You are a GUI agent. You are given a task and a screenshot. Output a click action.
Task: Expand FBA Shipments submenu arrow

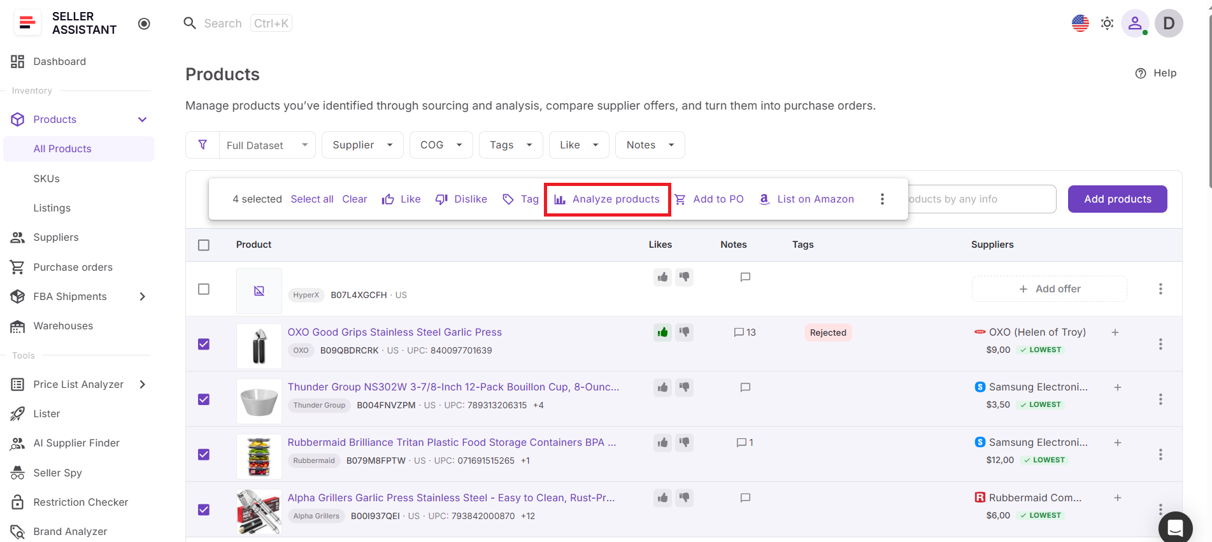[143, 297]
